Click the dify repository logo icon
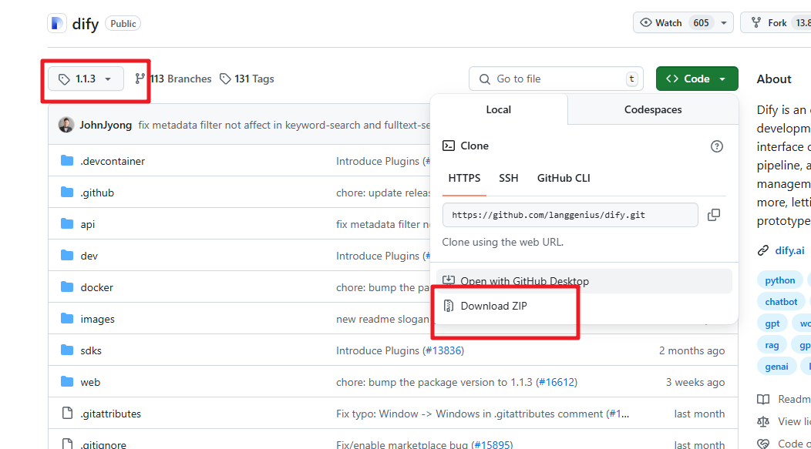 [x=57, y=23]
